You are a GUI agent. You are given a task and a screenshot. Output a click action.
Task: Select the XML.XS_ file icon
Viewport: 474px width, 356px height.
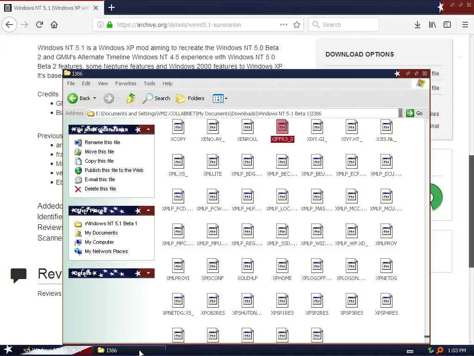coord(178,161)
